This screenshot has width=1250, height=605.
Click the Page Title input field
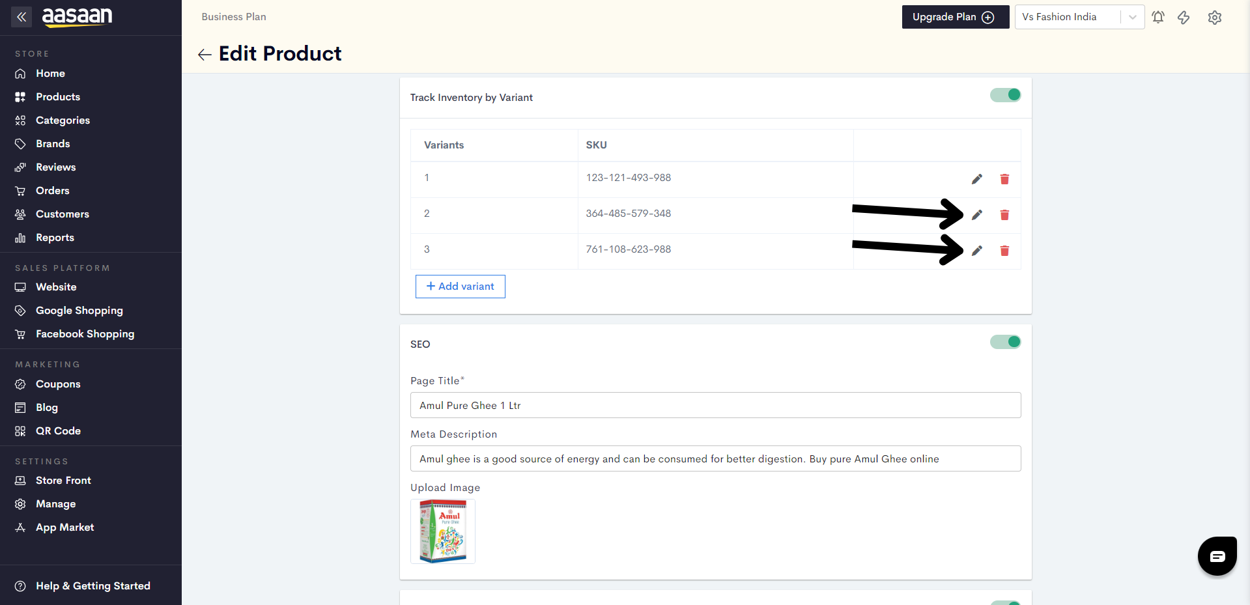click(715, 405)
